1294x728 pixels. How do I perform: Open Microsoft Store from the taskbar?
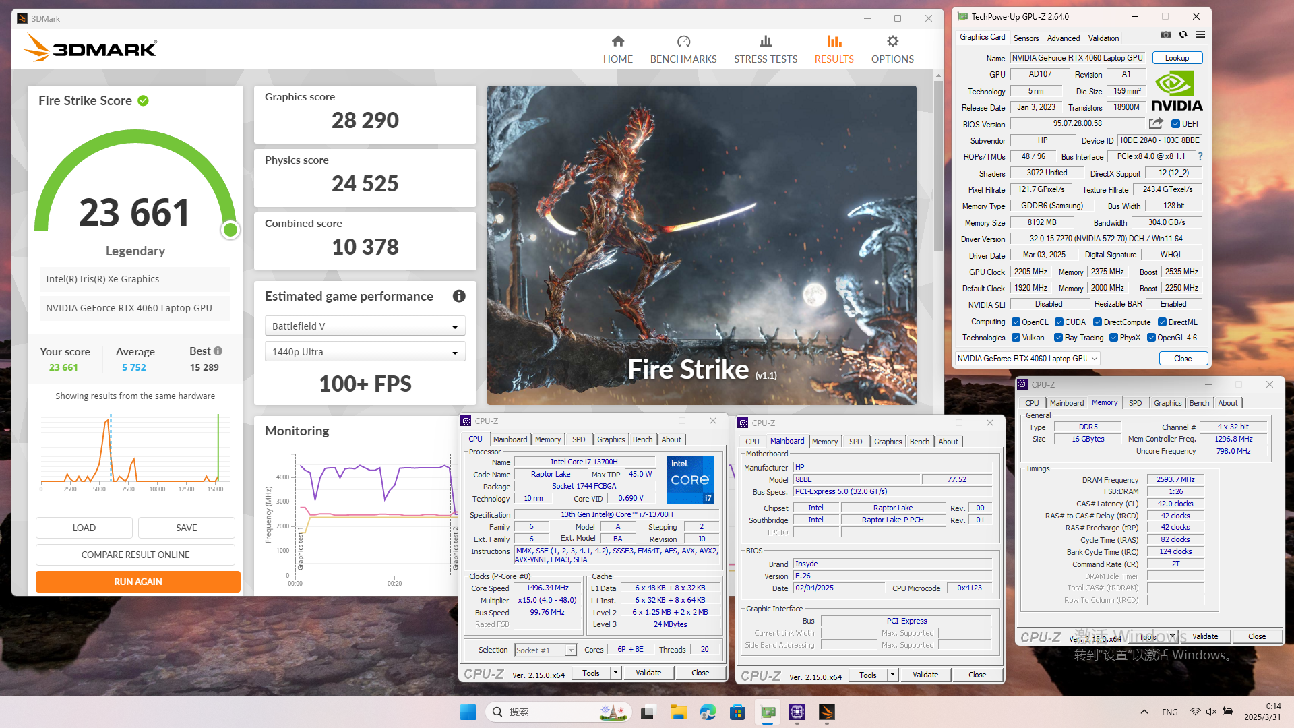(737, 712)
